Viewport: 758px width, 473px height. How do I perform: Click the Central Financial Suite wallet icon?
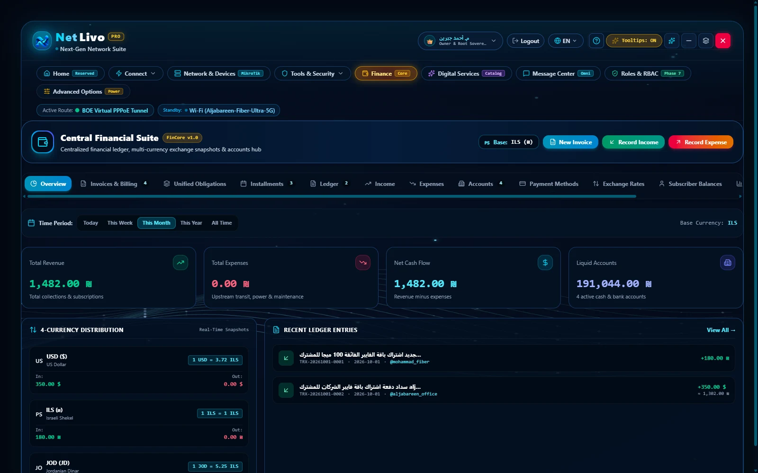pos(43,142)
